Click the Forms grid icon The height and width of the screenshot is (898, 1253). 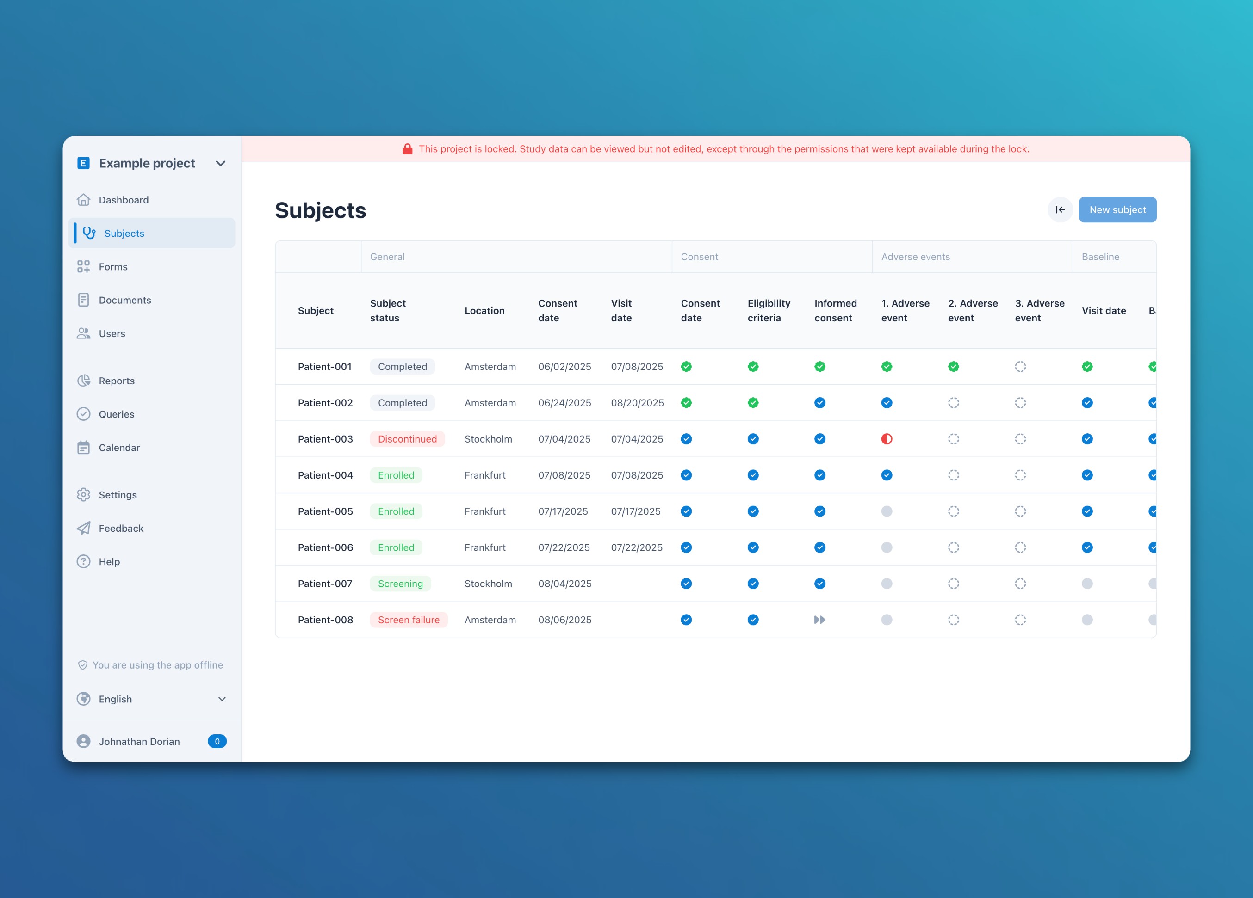pyautogui.click(x=83, y=267)
